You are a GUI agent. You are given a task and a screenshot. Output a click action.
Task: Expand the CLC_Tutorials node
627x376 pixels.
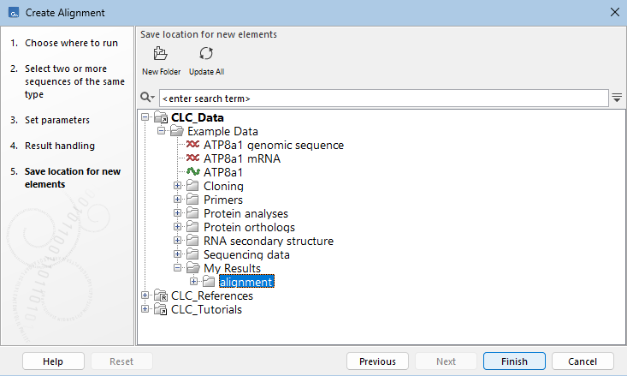pyautogui.click(x=145, y=310)
